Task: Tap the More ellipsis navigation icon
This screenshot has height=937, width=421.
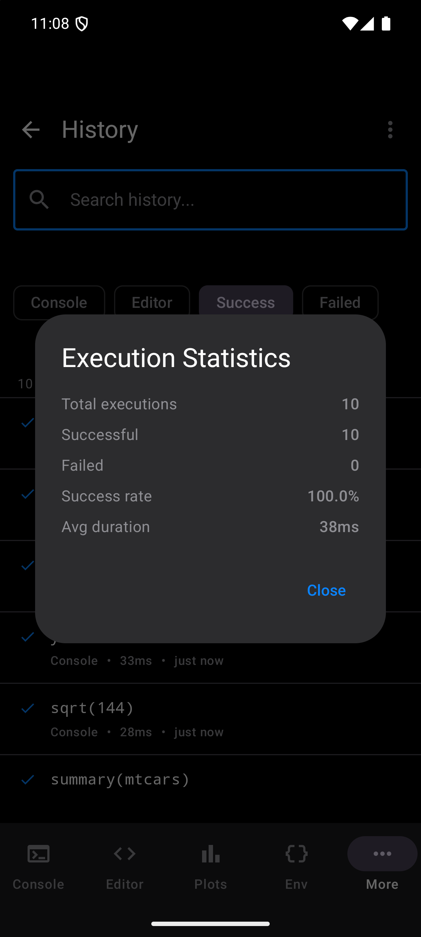Action: tap(382, 854)
